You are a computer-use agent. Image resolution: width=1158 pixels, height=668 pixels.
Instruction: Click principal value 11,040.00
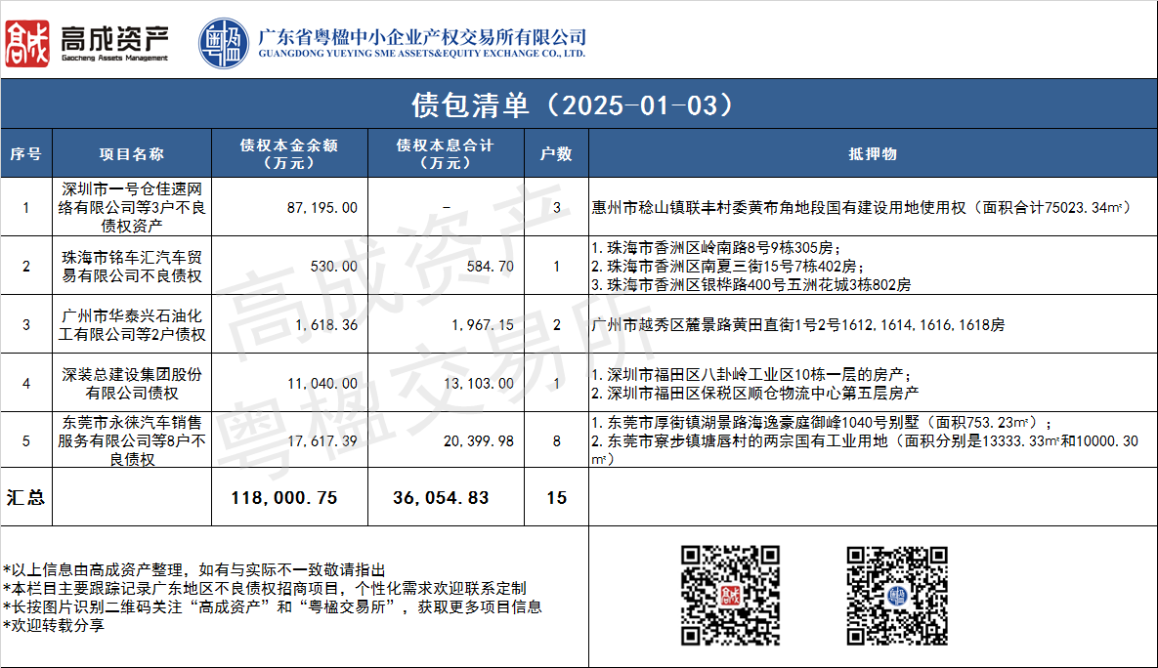point(322,383)
